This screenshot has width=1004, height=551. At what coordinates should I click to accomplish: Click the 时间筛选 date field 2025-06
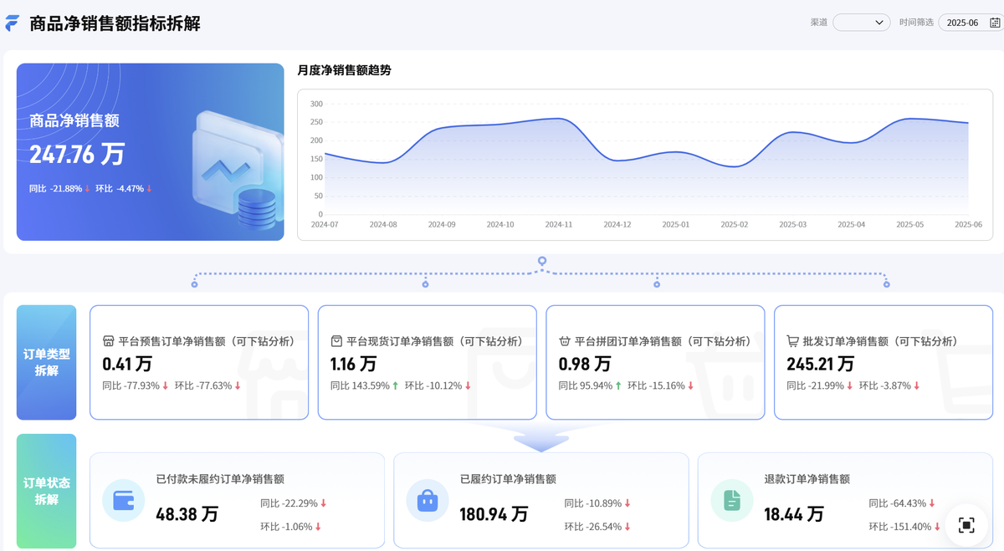click(x=962, y=23)
